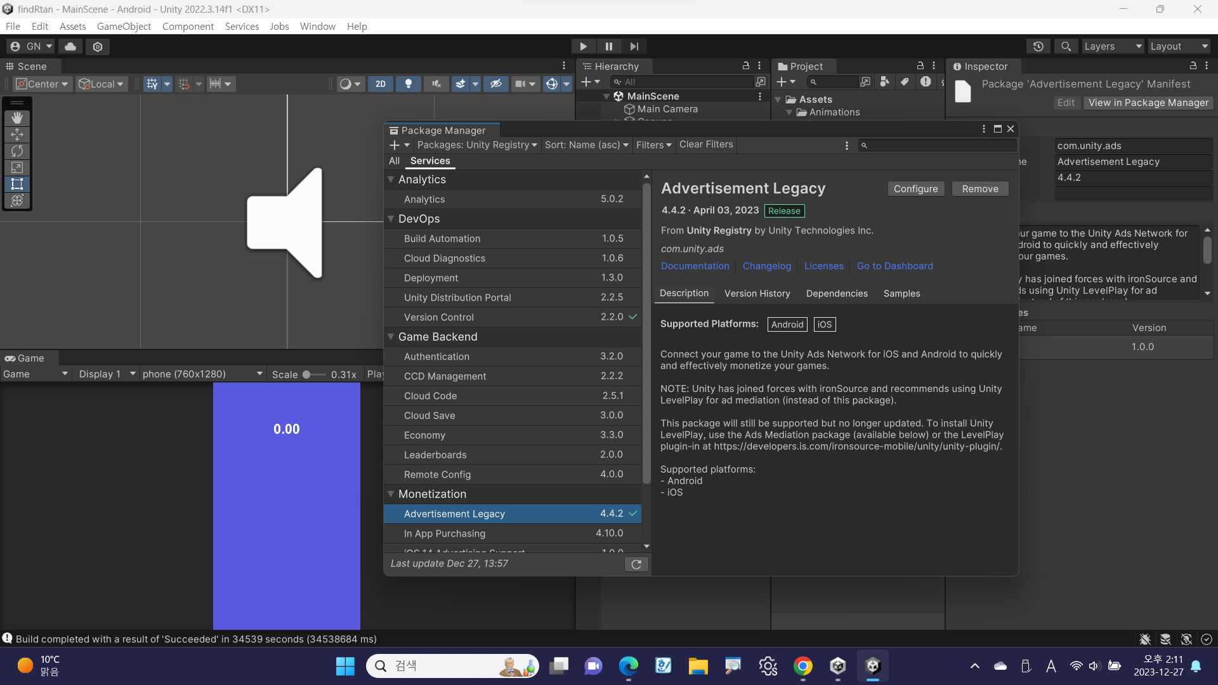This screenshot has height=685, width=1218.
Task: Open Packages: Unity Registry dropdown
Action: (x=477, y=145)
